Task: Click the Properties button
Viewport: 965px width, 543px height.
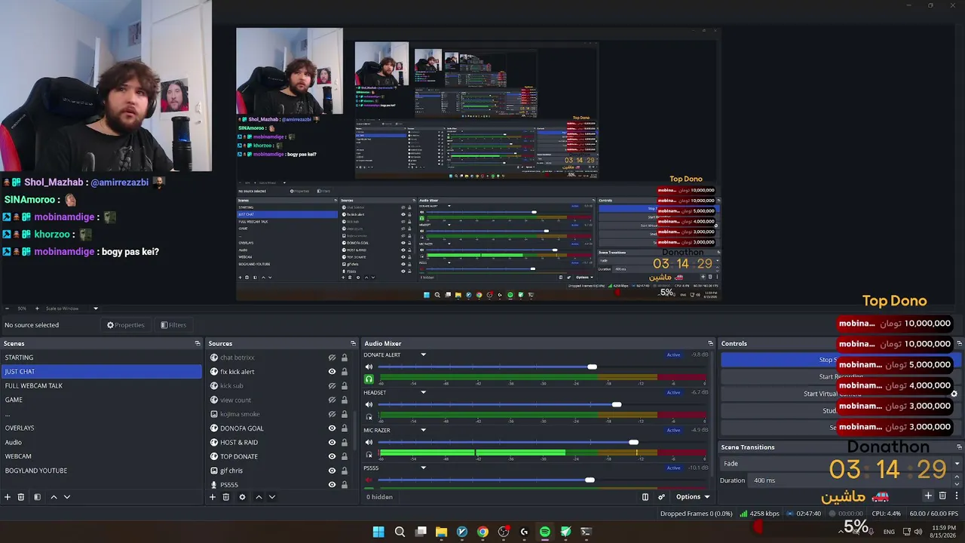Action: coord(125,325)
